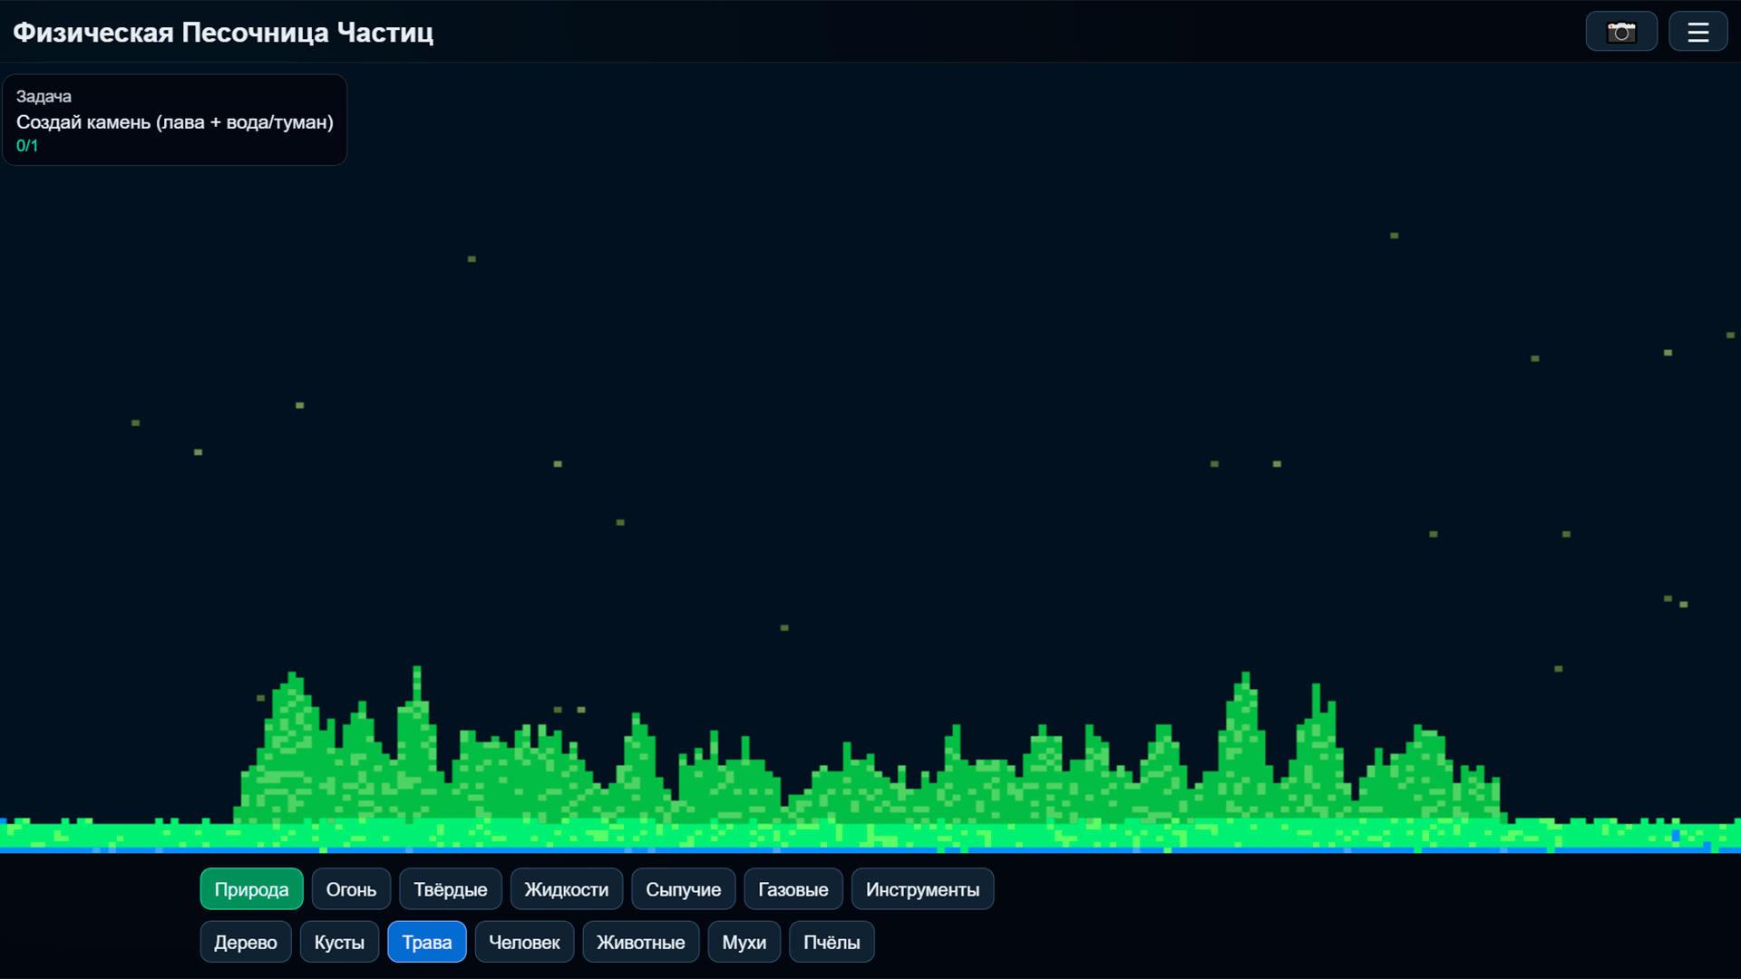Select the Пчёлы element
This screenshot has height=979, width=1741.
[831, 942]
